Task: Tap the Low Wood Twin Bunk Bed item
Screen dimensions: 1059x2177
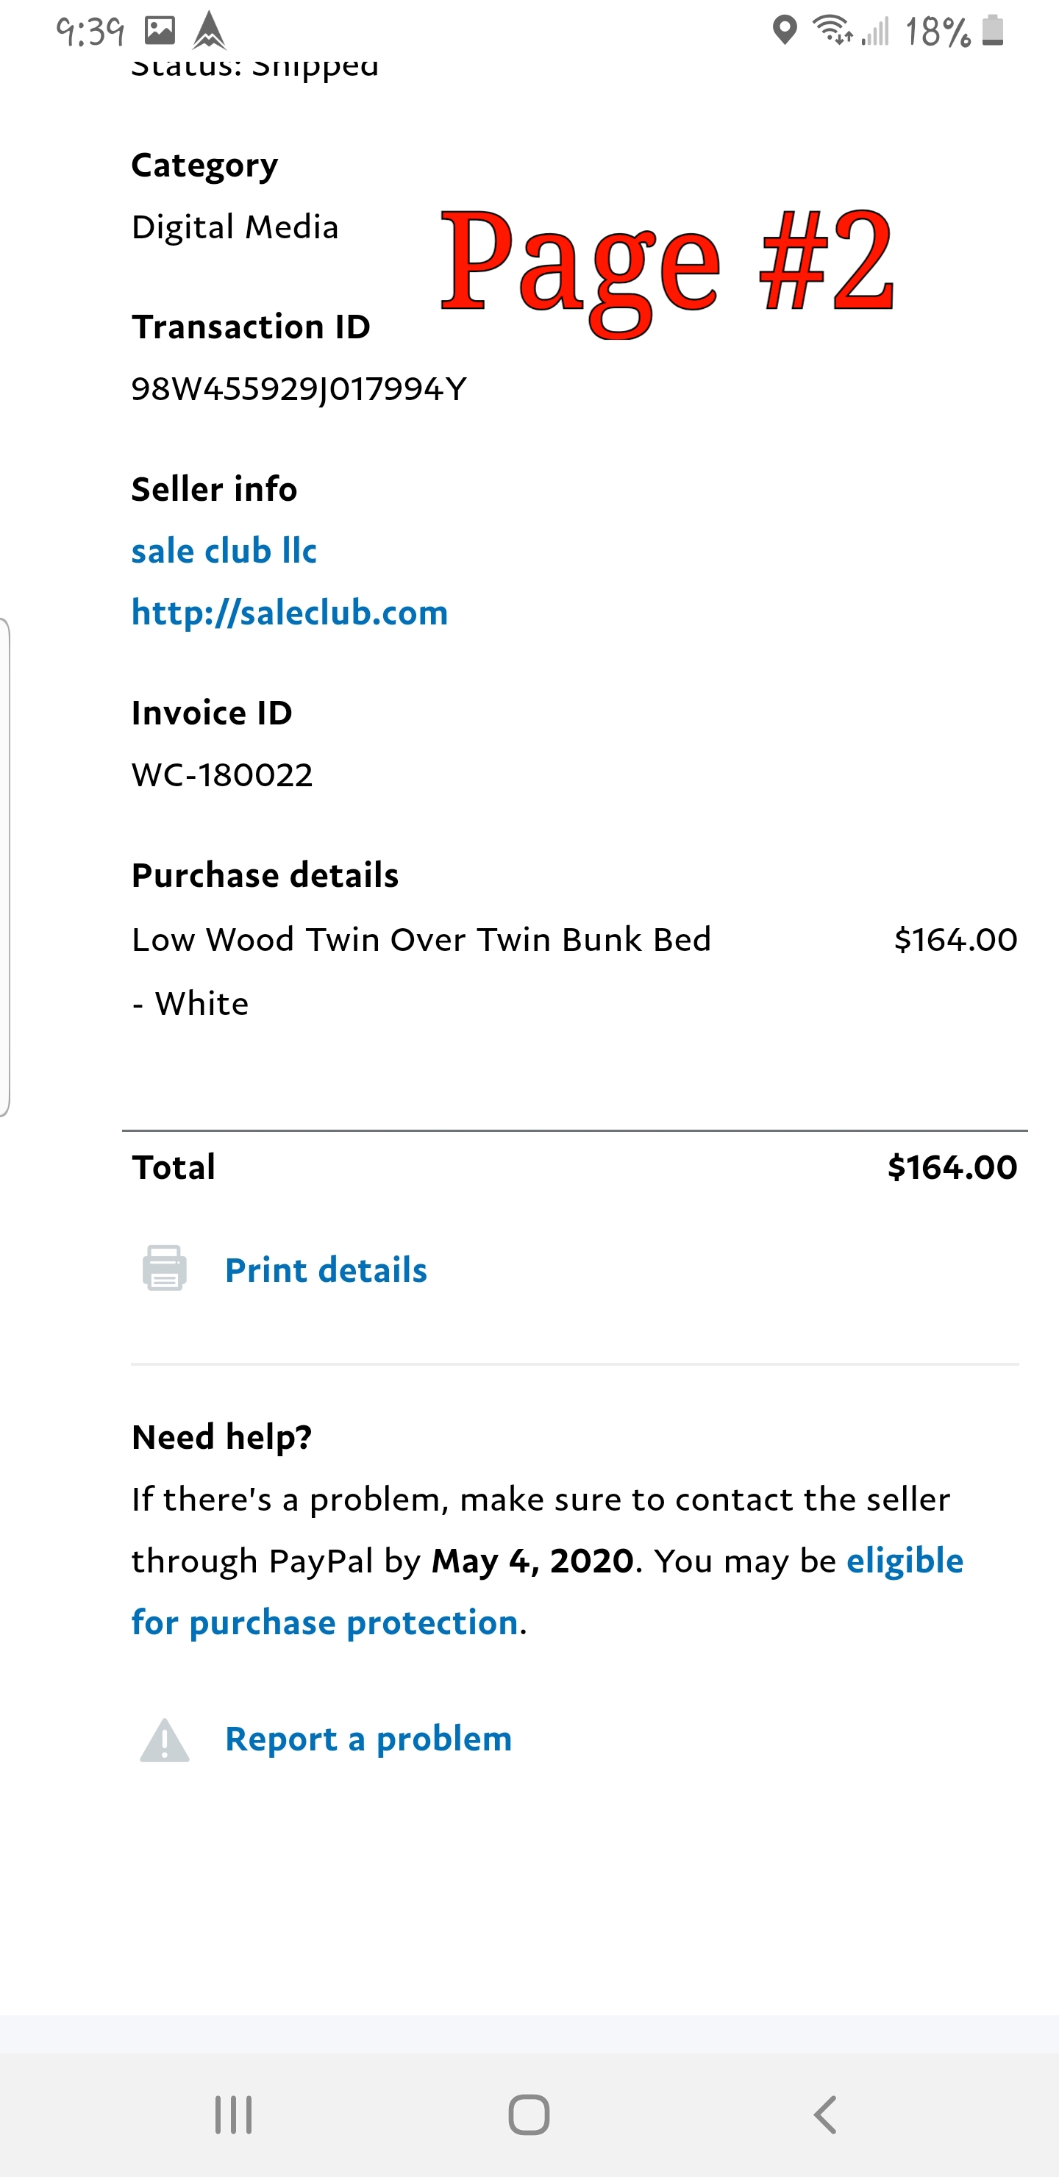Action: tap(421, 971)
